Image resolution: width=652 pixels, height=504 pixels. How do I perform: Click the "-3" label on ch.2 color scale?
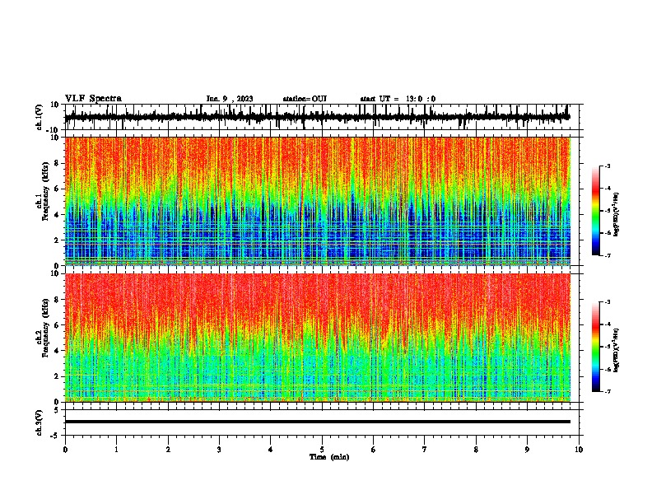tap(607, 302)
